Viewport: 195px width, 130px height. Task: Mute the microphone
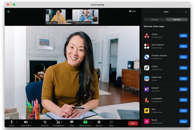coord(12,122)
